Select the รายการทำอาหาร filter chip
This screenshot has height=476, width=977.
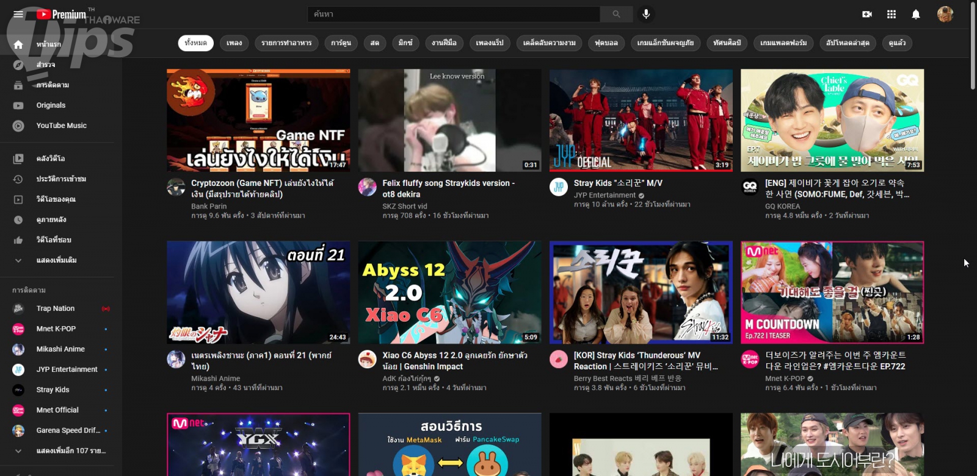click(x=286, y=43)
